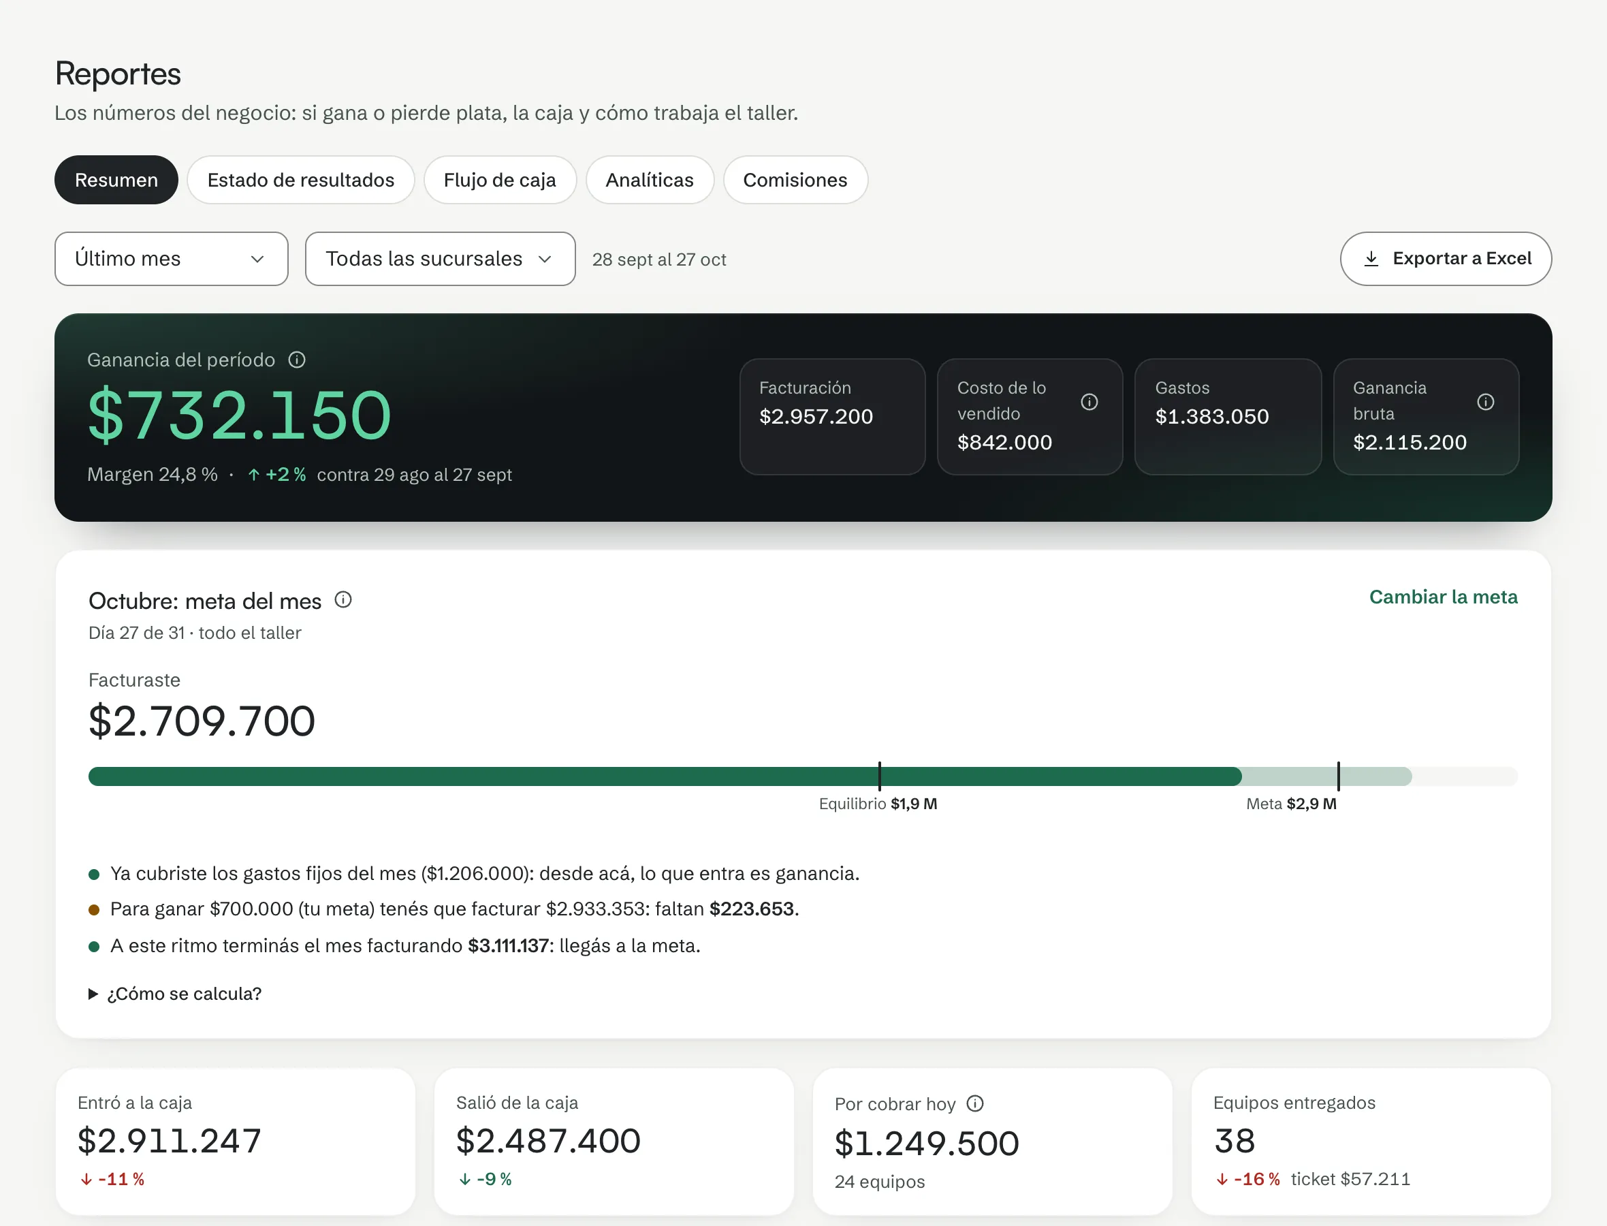
Task: Click the Equilibrio $1,9 M marker
Action: [878, 804]
